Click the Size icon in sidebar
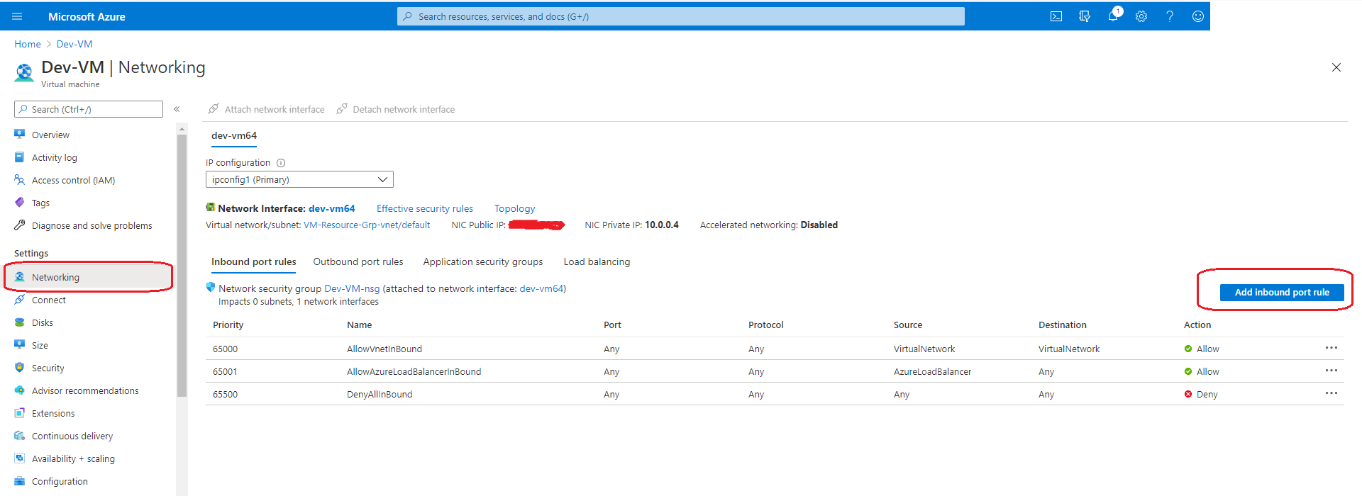 point(20,345)
